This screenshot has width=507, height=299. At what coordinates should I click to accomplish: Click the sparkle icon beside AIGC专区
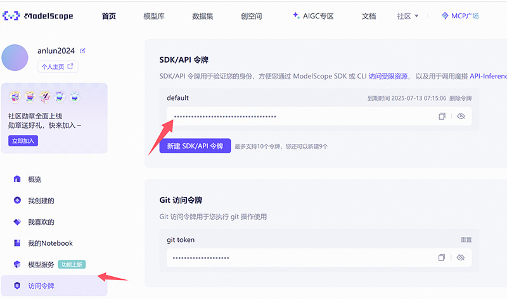296,15
